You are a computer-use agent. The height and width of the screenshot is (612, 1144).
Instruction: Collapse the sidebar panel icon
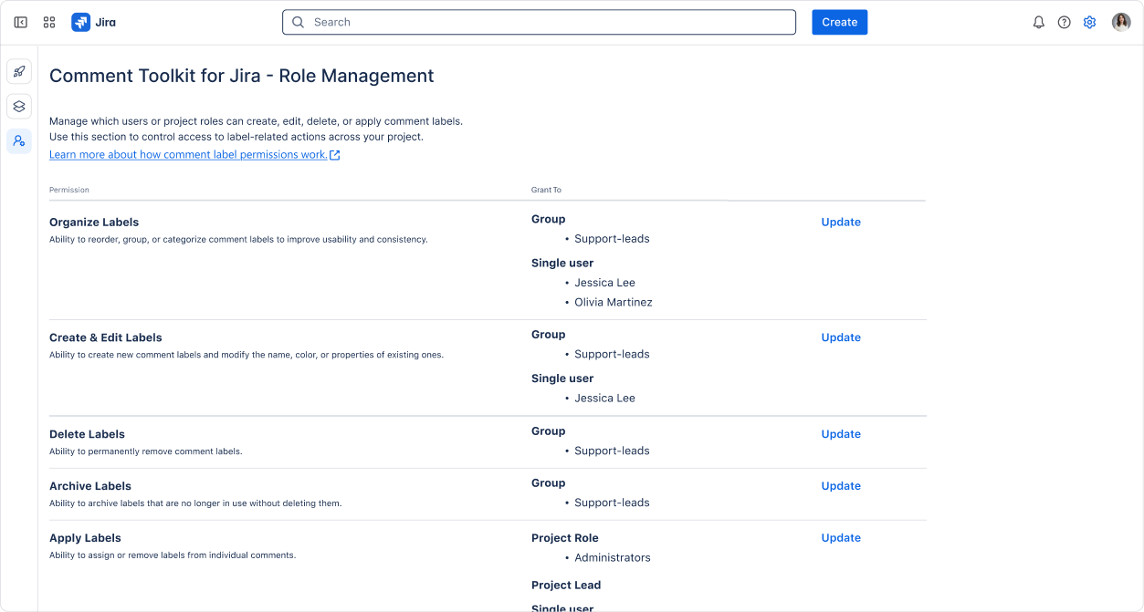[21, 22]
